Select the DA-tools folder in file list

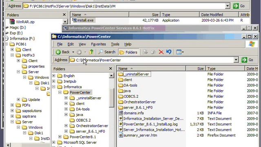[x=128, y=85]
